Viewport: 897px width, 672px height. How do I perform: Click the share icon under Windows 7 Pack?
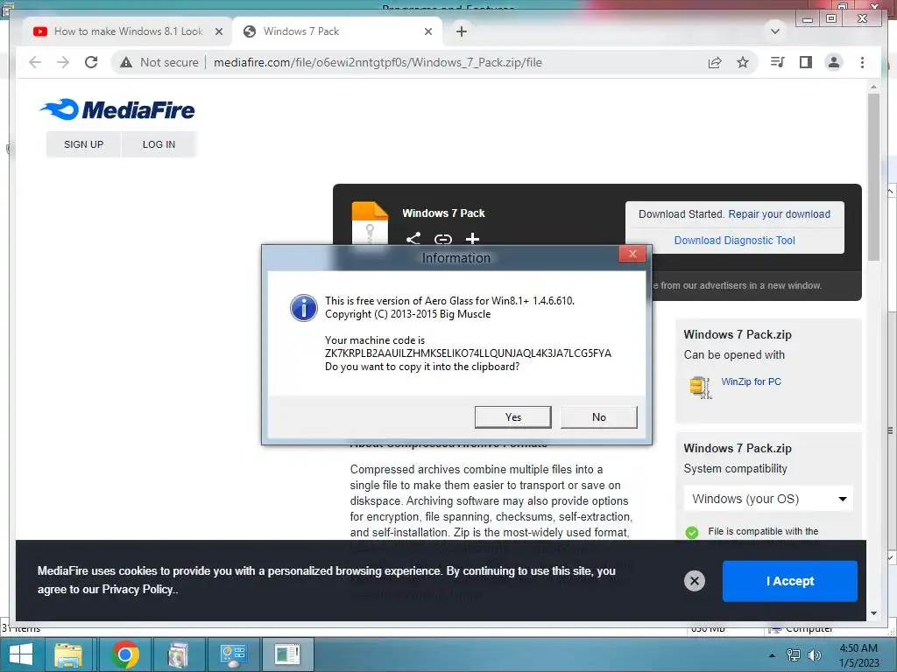413,238
